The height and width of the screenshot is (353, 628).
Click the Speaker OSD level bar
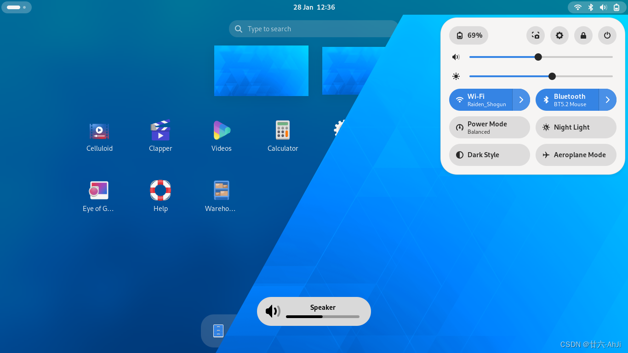tap(323, 317)
